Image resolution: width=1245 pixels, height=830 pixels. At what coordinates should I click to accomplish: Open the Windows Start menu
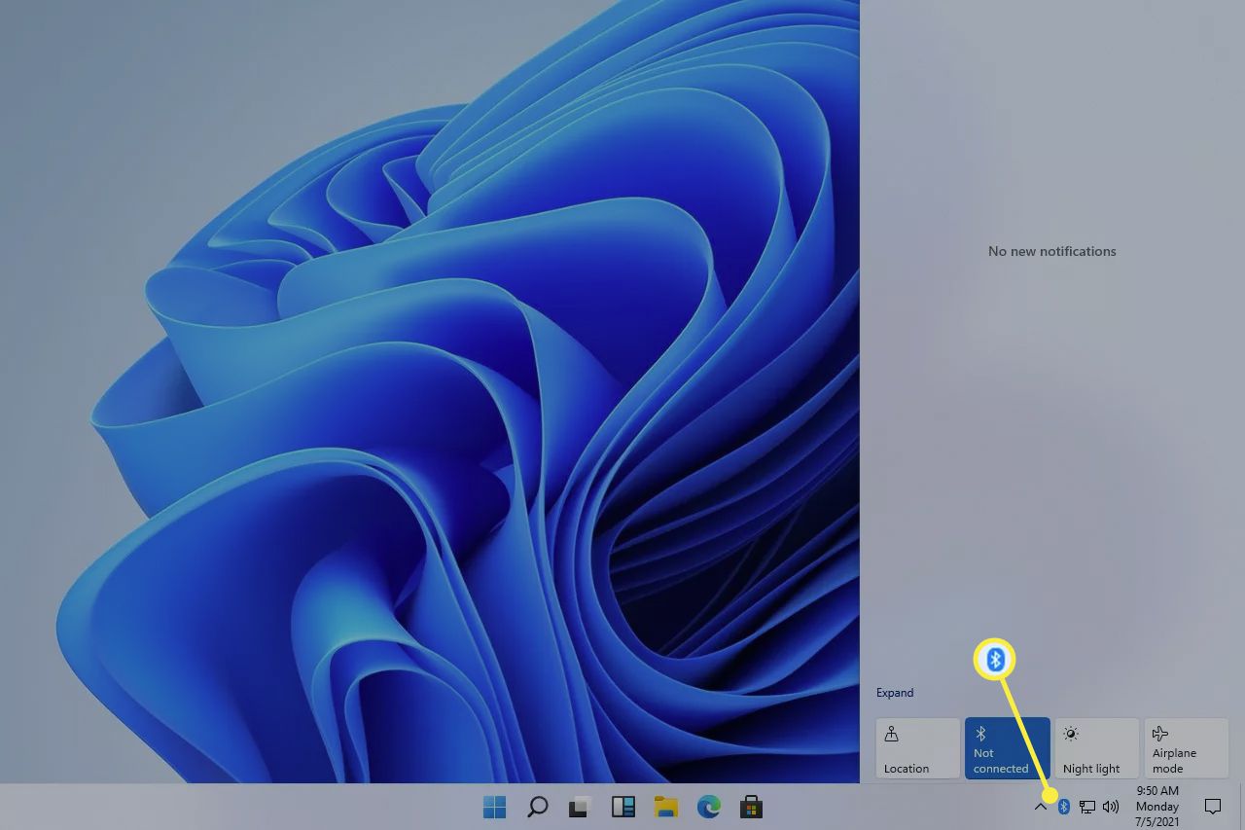coord(495,807)
